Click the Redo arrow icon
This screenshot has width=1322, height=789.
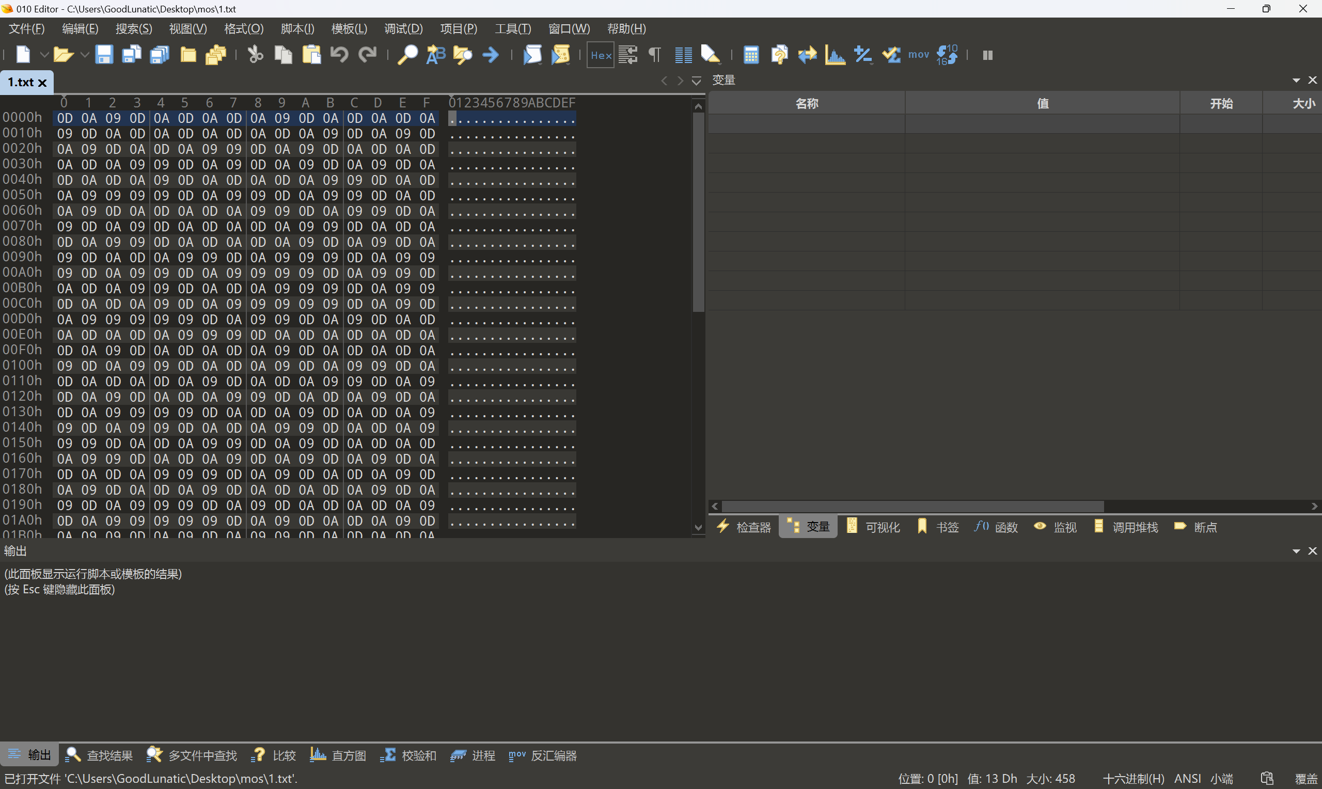tap(367, 55)
